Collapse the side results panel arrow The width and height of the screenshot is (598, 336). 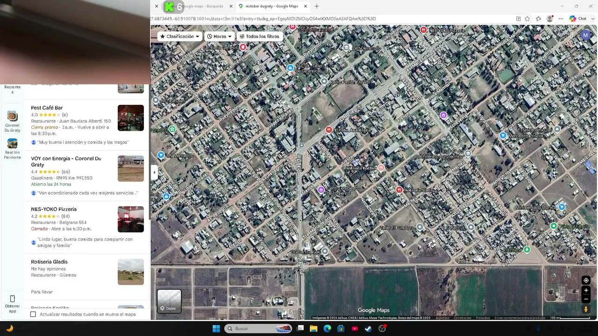[154, 172]
